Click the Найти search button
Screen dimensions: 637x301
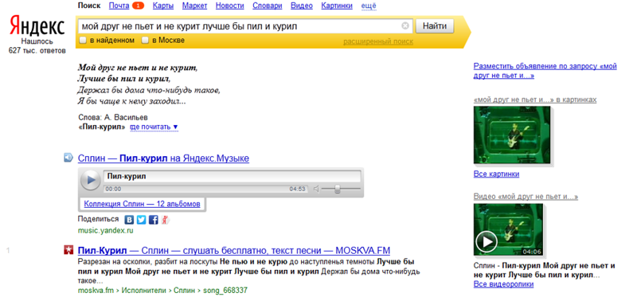(435, 26)
